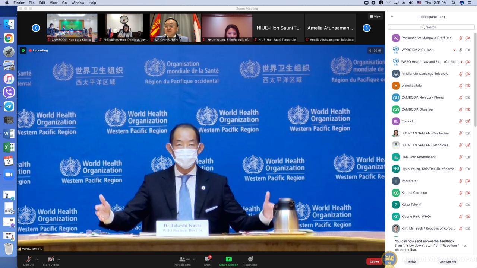Click the red Leave button
477x268 pixels.
[x=374, y=261]
